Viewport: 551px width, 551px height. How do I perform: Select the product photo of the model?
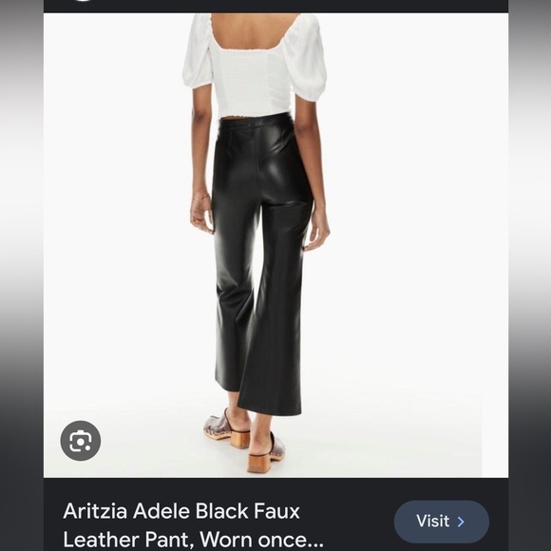[275, 245]
